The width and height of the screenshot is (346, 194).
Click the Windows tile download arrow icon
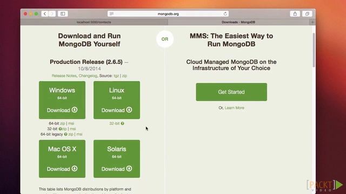(x=75, y=110)
